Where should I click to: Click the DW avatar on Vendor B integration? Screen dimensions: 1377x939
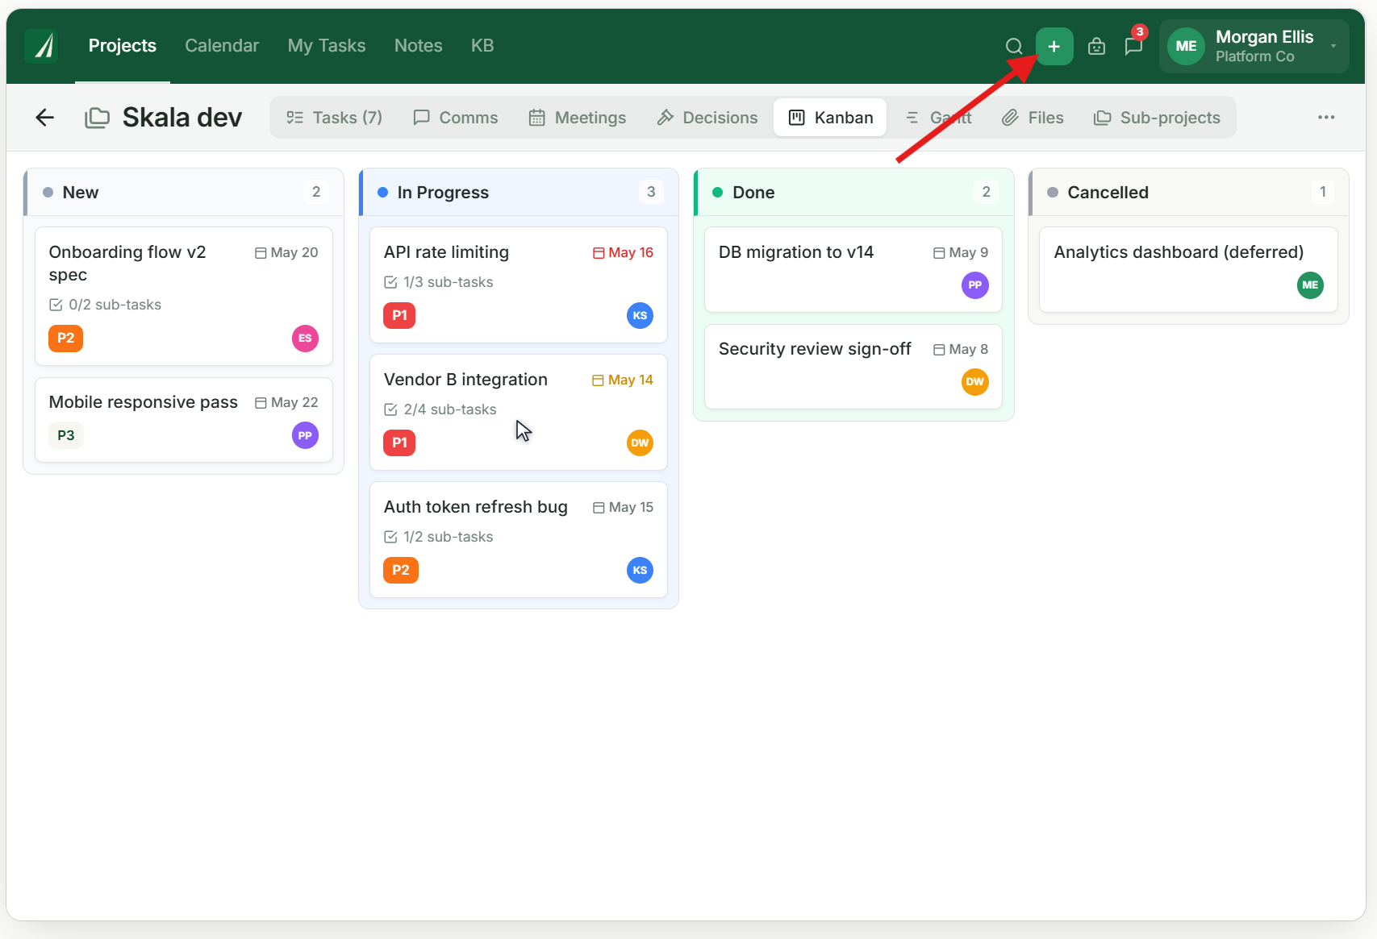point(640,443)
